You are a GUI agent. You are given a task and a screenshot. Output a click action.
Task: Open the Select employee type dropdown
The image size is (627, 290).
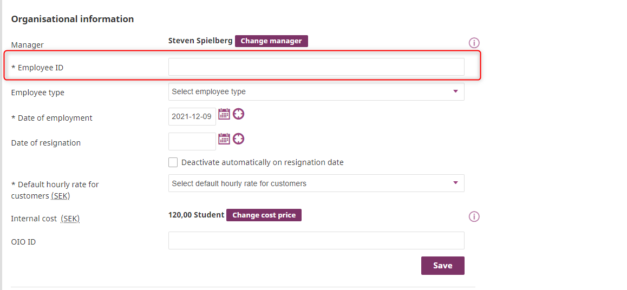click(x=316, y=92)
